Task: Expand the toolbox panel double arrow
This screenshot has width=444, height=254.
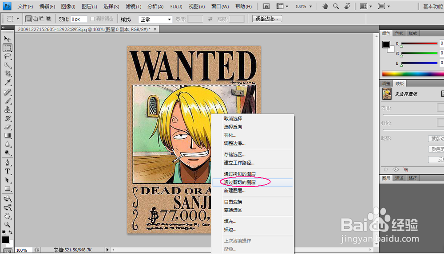Action: coord(3,28)
